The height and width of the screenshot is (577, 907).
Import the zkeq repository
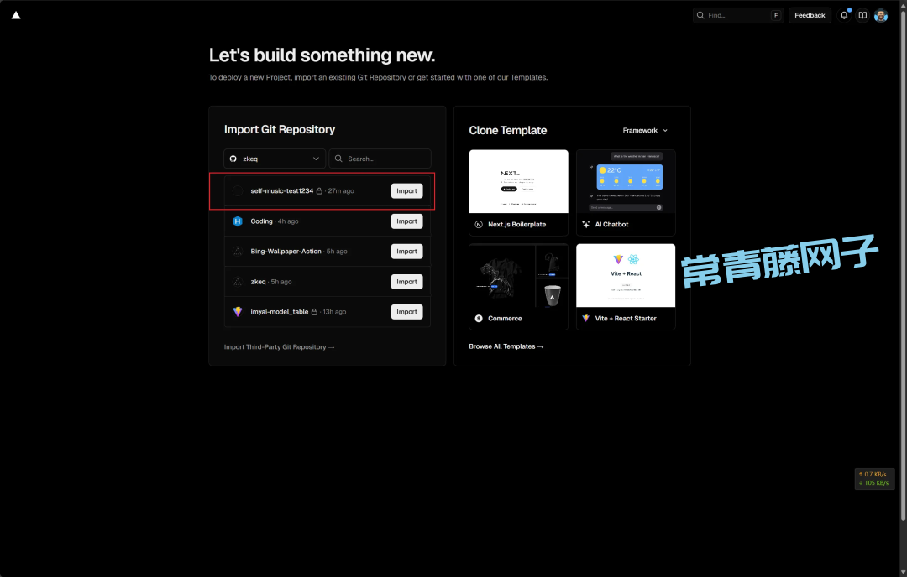click(x=406, y=282)
